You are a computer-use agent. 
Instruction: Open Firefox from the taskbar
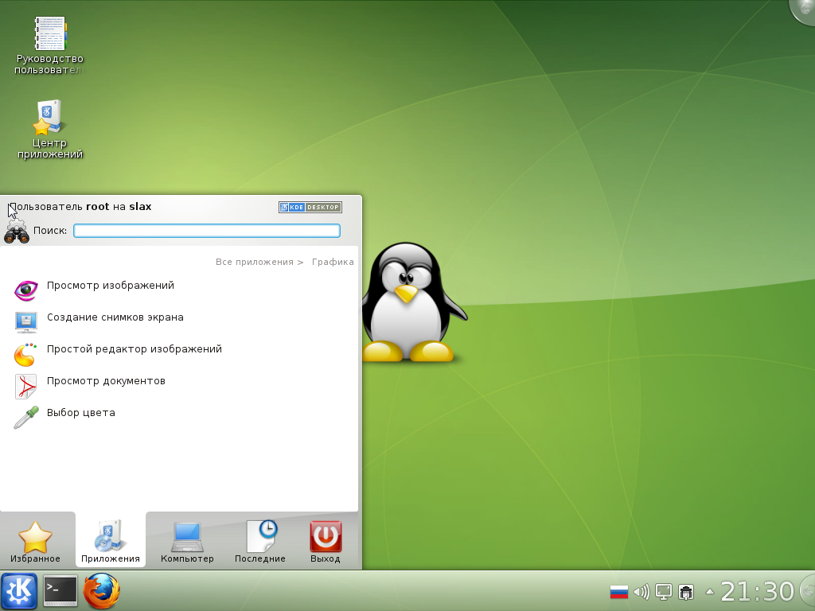coord(101,591)
